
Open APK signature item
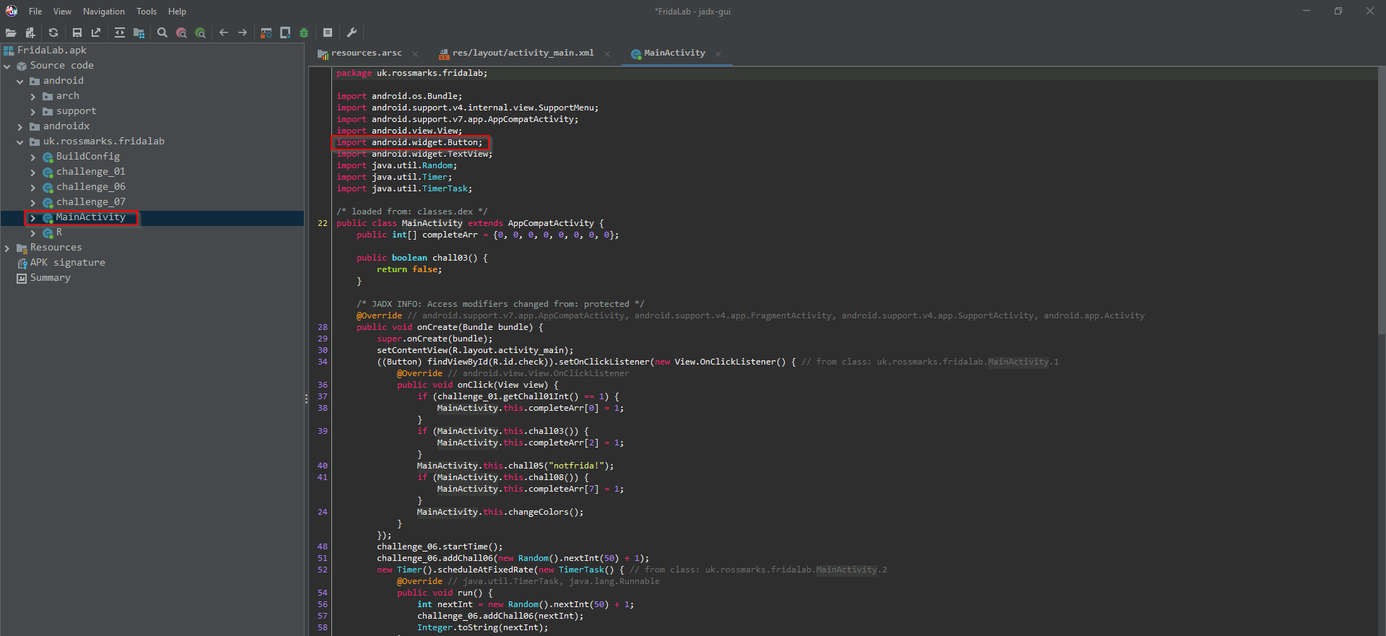(x=67, y=263)
